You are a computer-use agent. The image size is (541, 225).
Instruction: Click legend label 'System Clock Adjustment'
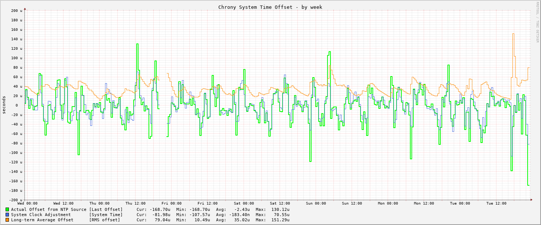pos(41,215)
